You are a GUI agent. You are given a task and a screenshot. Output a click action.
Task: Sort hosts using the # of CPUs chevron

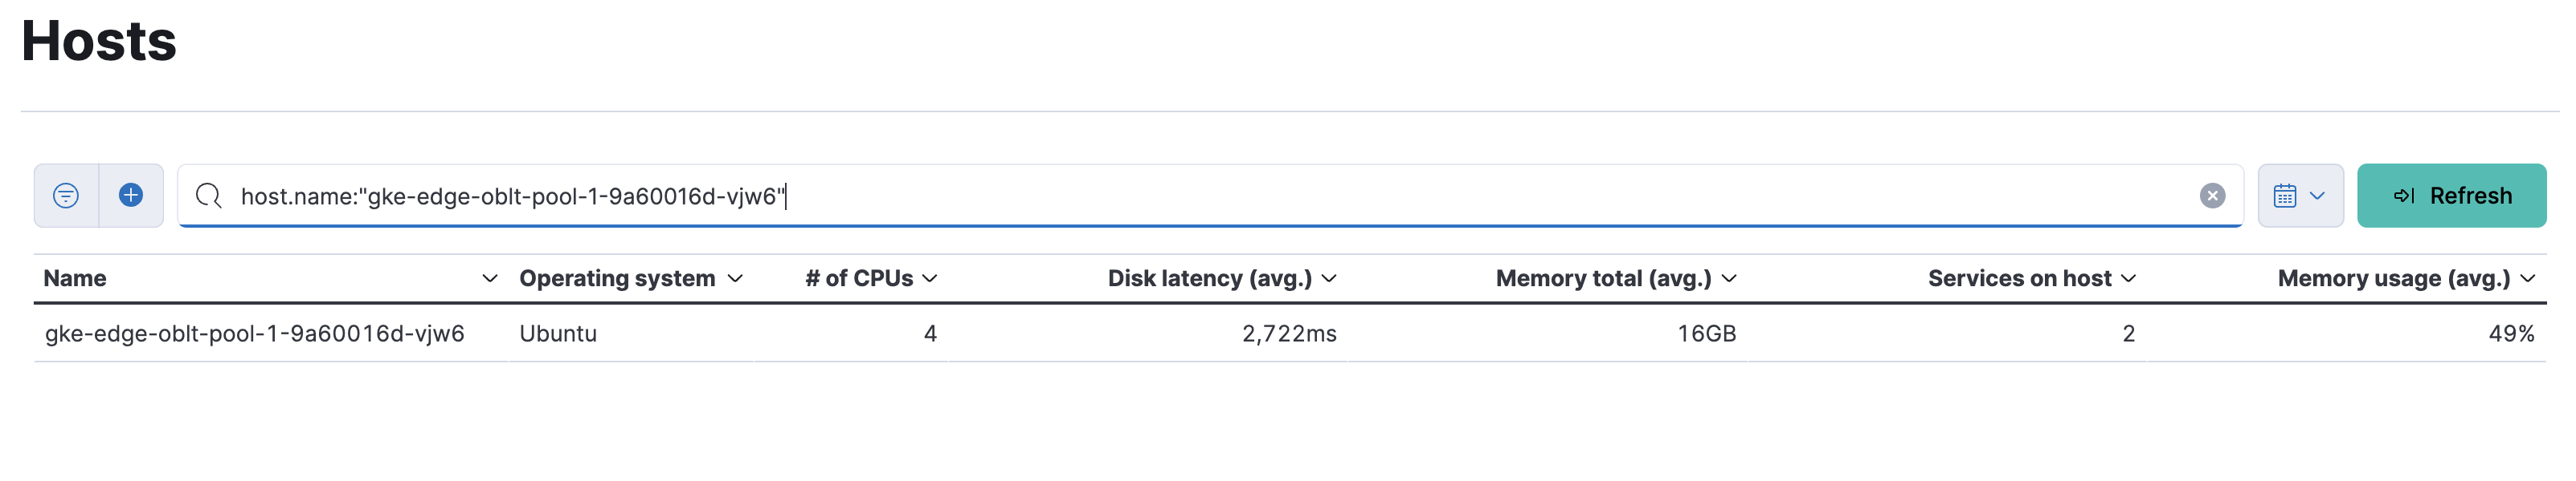pos(931,278)
